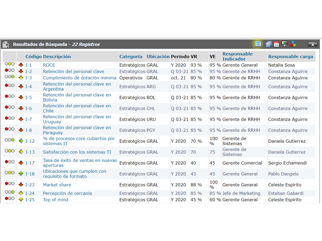Image resolution: width=322 pixels, height=241 pixels.
Task: Click the 'Natalia Sosa' cell
Action: click(x=281, y=65)
